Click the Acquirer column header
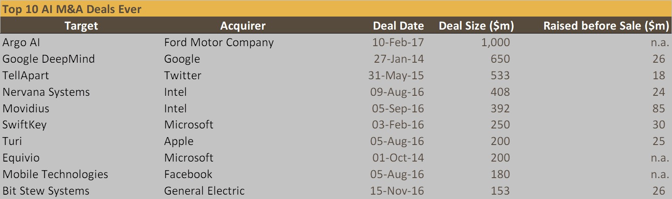The height and width of the screenshot is (199, 672). (x=243, y=26)
